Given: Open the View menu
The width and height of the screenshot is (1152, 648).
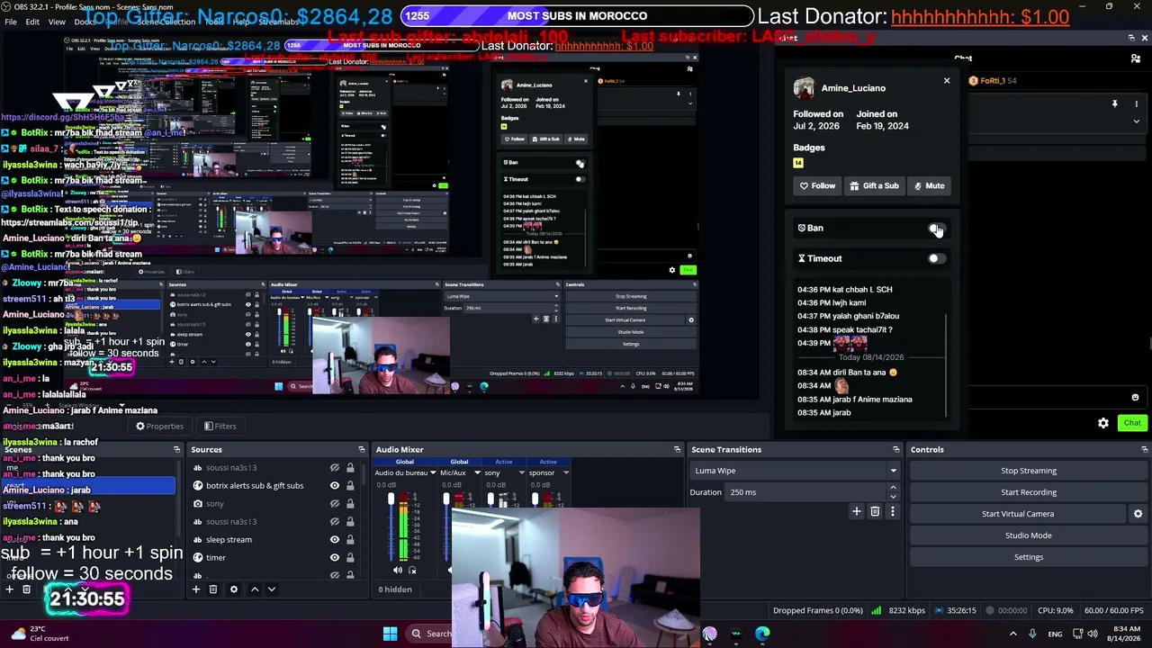Looking at the screenshot, I should coord(57,22).
